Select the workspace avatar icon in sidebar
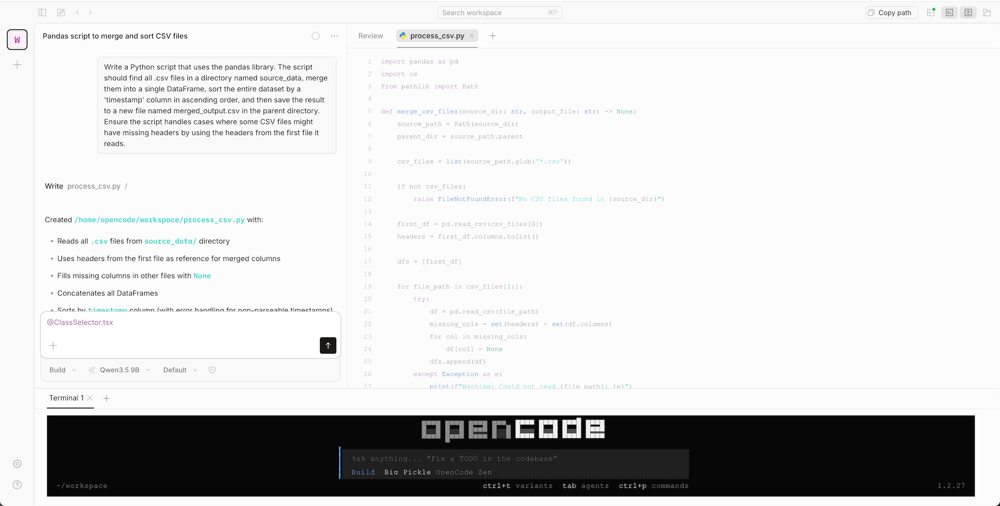Viewport: 1000px width, 506px height. tap(17, 39)
